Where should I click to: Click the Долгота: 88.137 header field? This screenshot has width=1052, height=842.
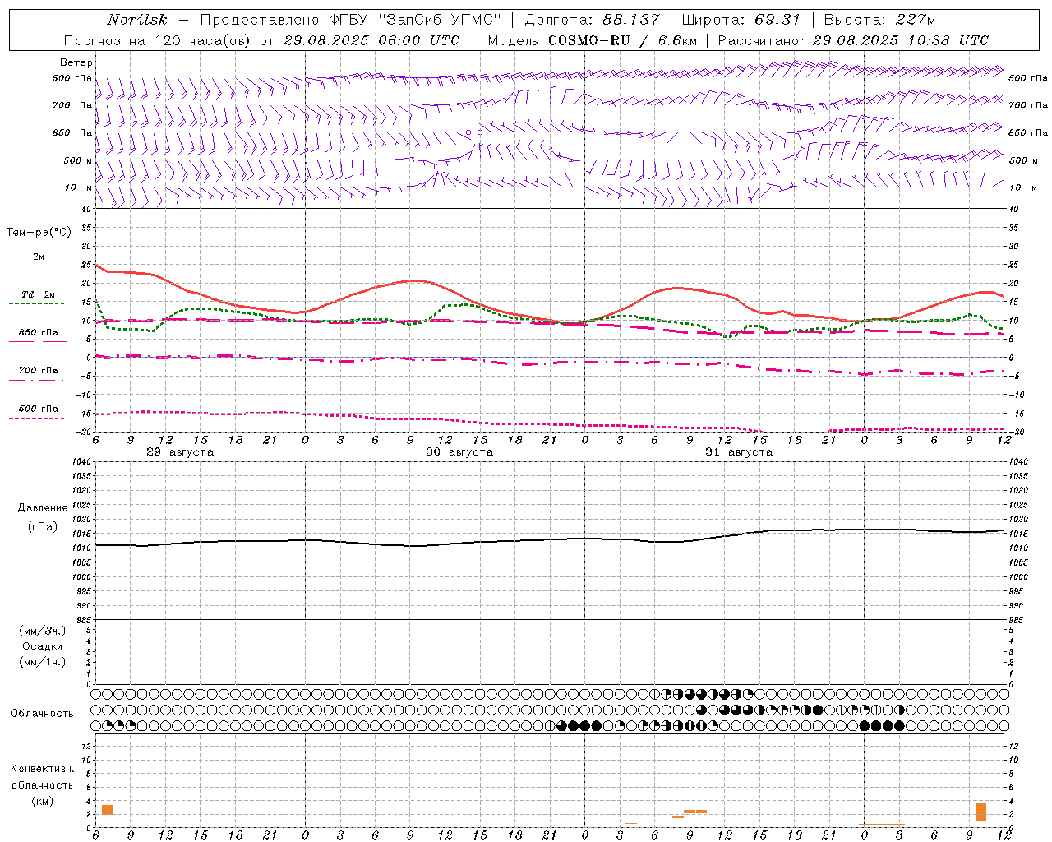pyautogui.click(x=592, y=20)
